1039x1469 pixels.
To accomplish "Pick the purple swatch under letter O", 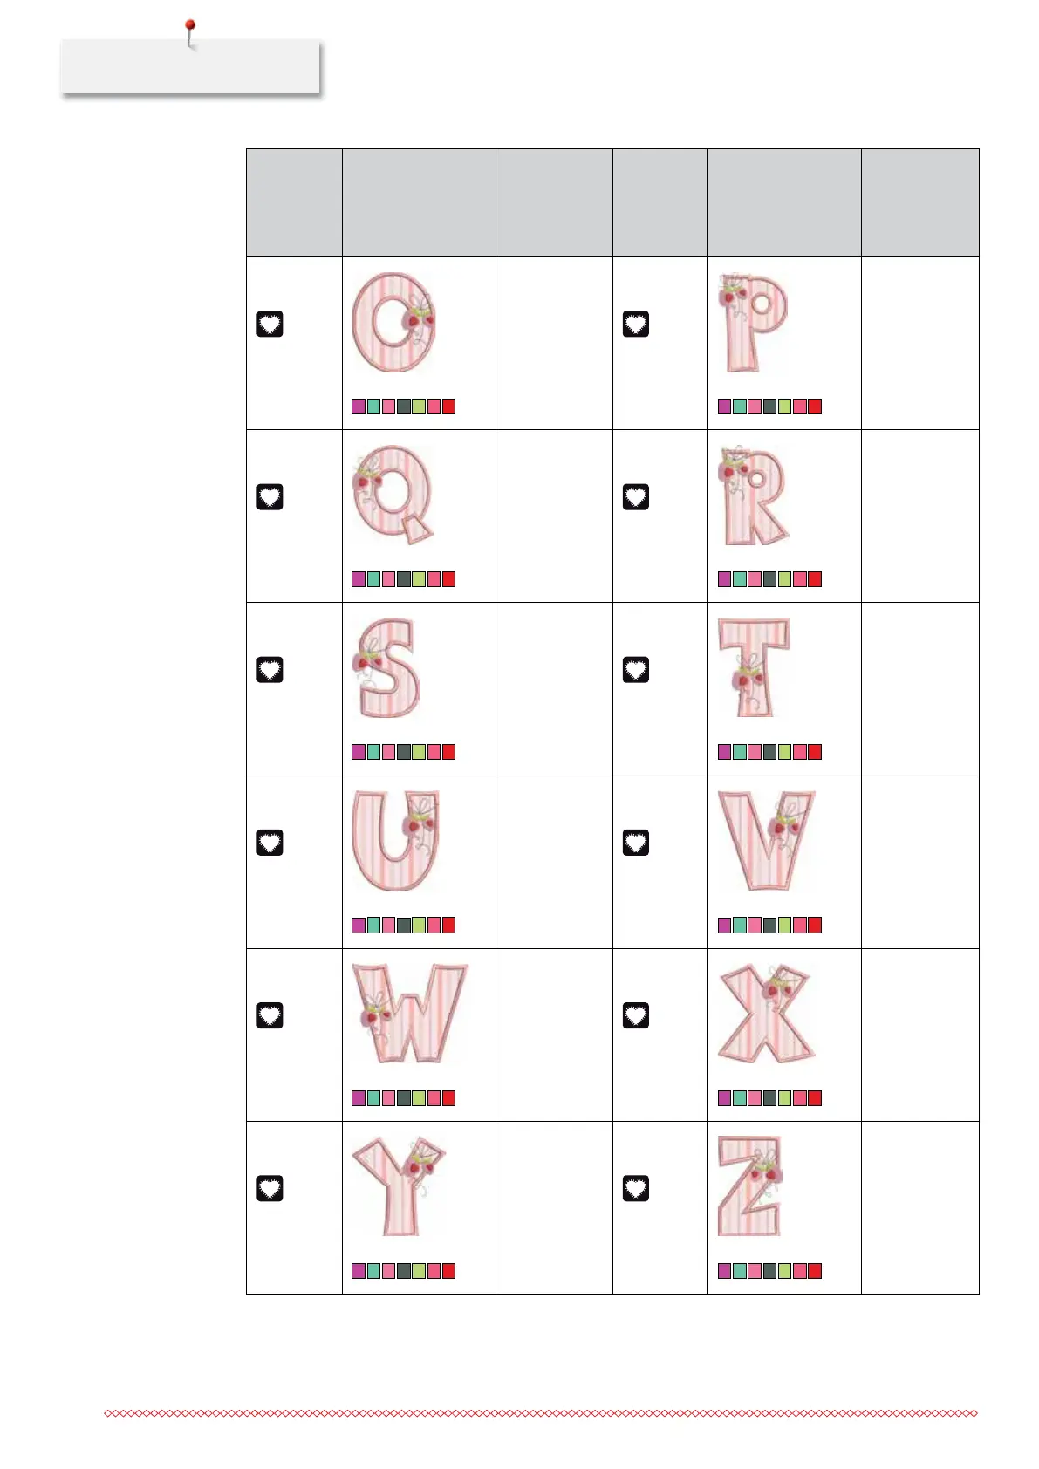I will [359, 407].
